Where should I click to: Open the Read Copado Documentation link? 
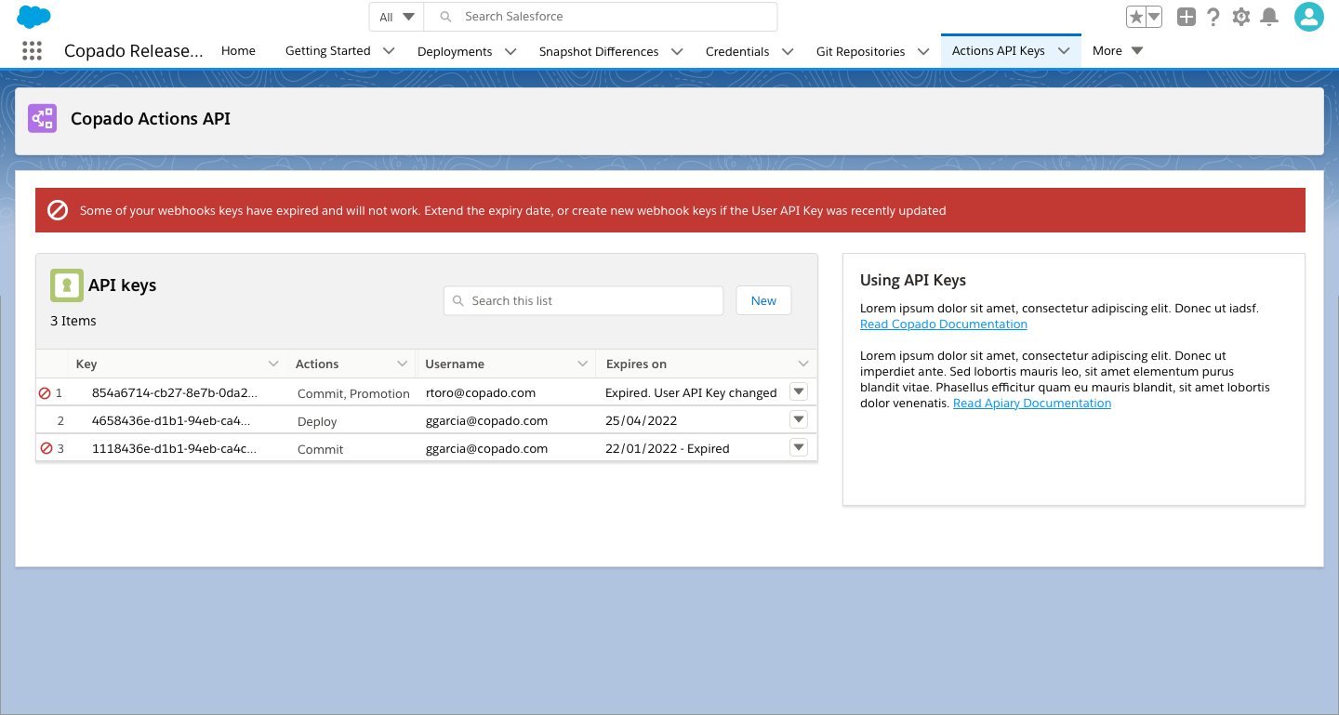pos(944,324)
